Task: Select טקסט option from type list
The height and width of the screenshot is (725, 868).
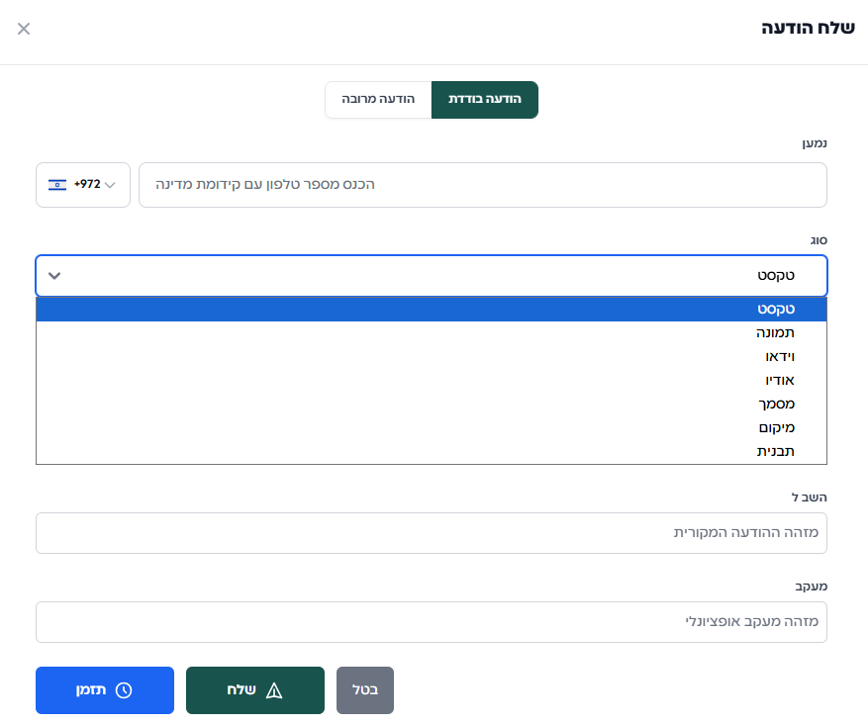Action: pyautogui.click(x=431, y=310)
